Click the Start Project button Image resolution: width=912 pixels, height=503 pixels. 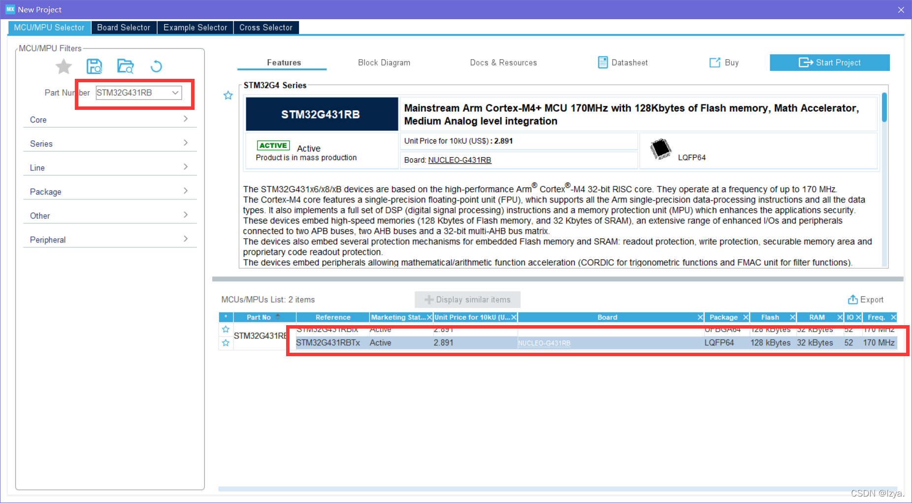click(830, 63)
